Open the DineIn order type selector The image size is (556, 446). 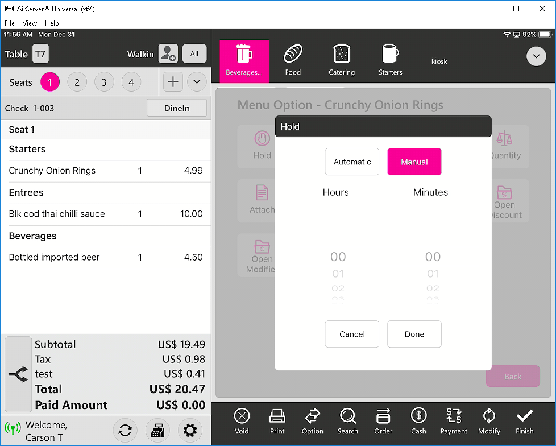click(176, 108)
